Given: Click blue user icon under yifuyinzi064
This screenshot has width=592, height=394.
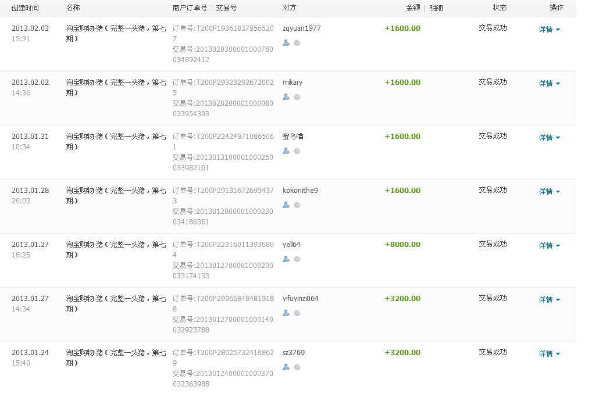Looking at the screenshot, I should pos(286,313).
